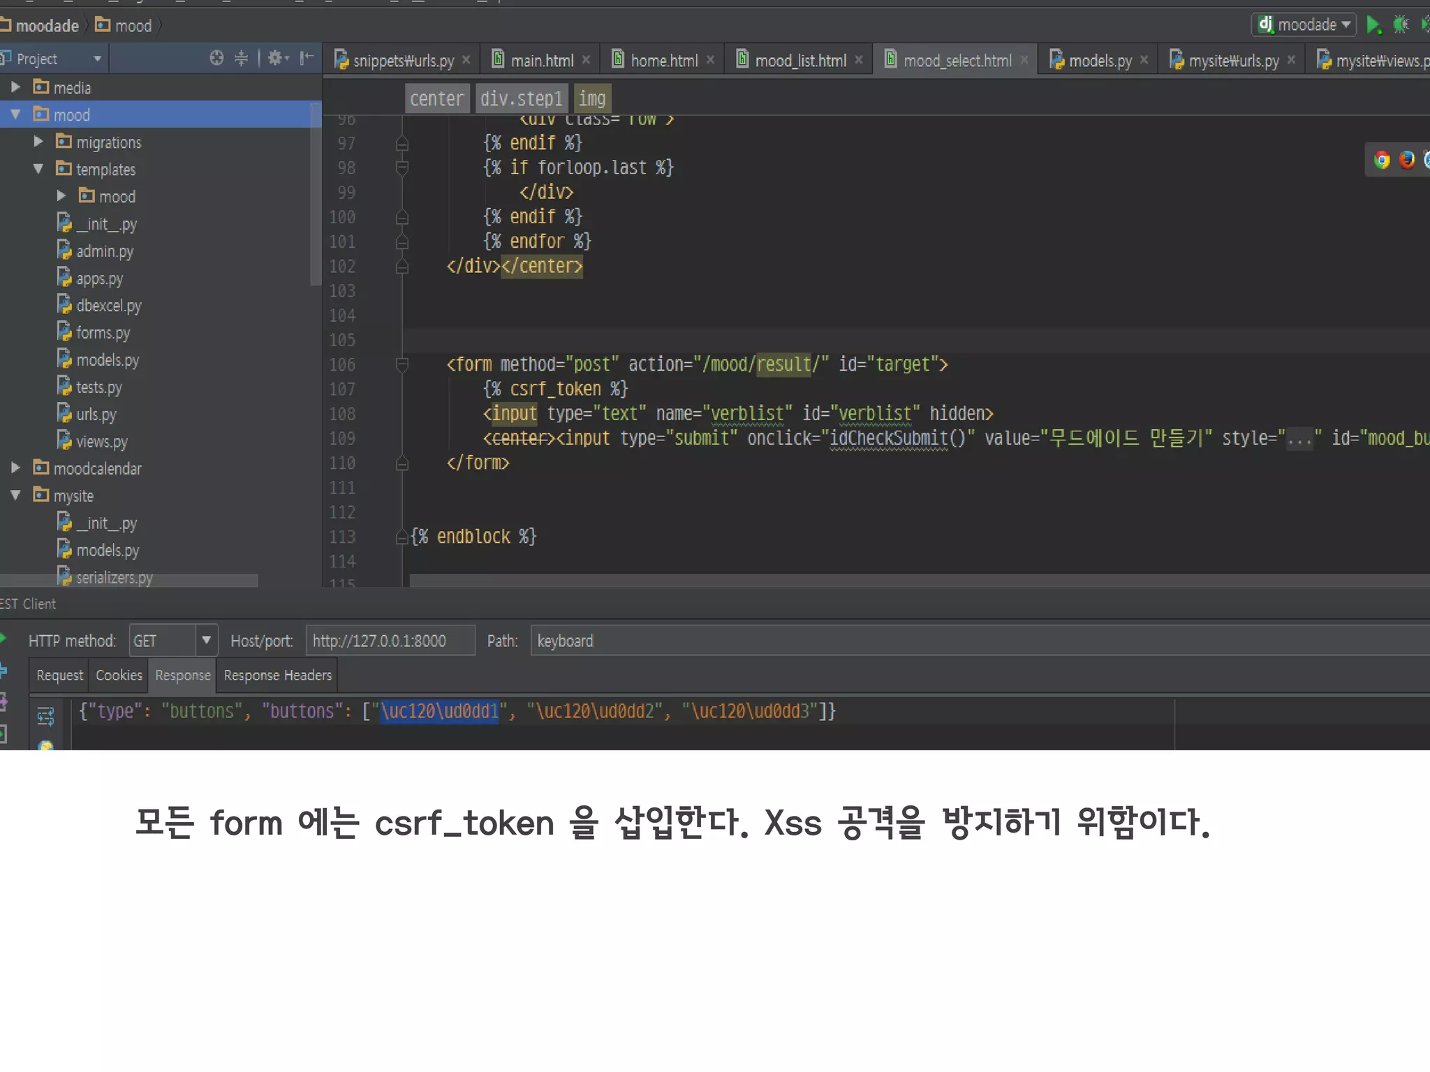Toggle code fold at line 98

(x=401, y=167)
